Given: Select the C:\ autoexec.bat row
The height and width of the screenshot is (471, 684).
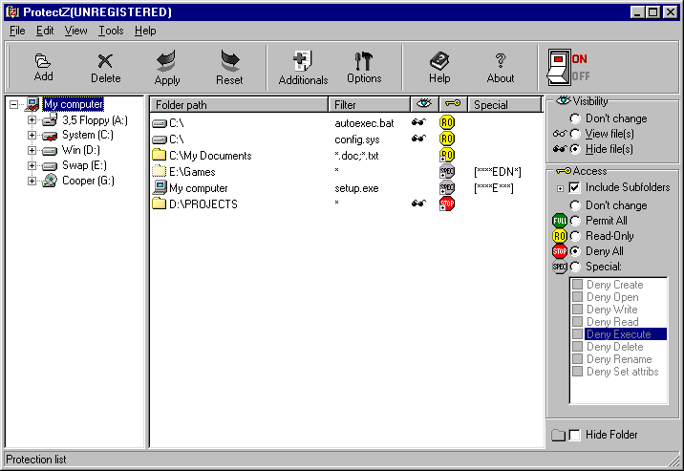Looking at the screenshot, I should click(347, 123).
